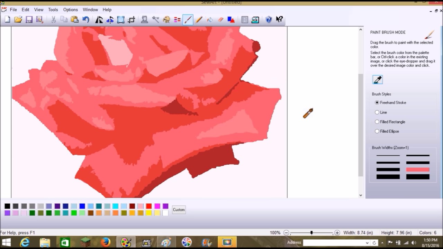Open the Tools menu
The width and height of the screenshot is (443, 249).
(x=53, y=10)
